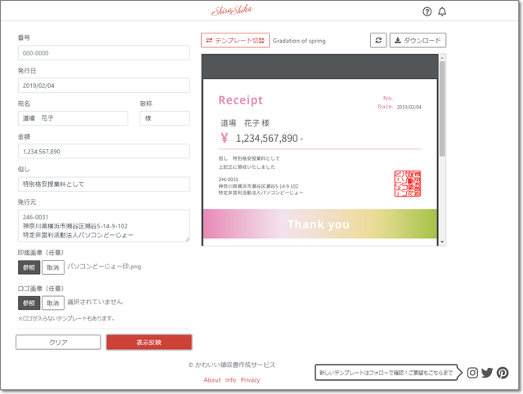523x394 pixels.
Task: Open the Privacy footer link
Action: [250, 380]
